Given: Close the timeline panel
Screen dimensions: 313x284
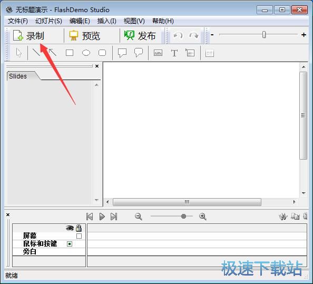Looking at the screenshot, I should point(8,215).
